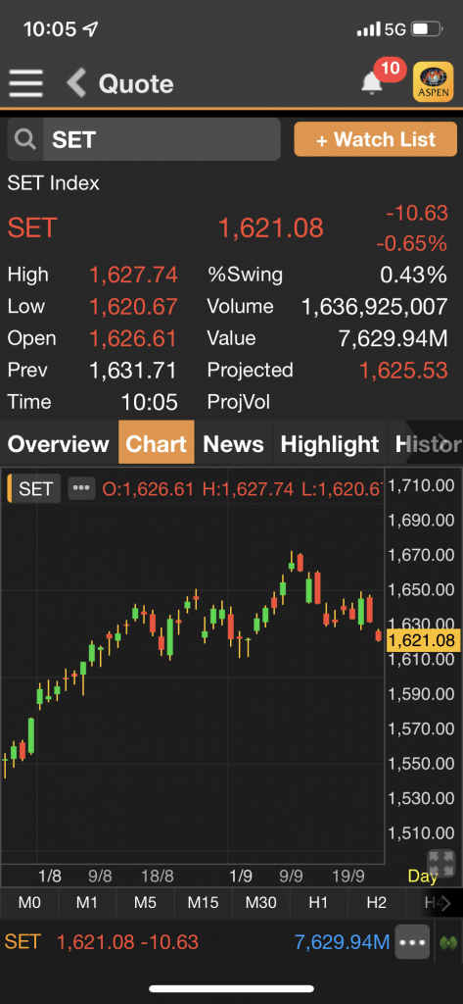Open the bottom ticker ellipsis menu
This screenshot has width=463, height=1004.
click(x=412, y=942)
